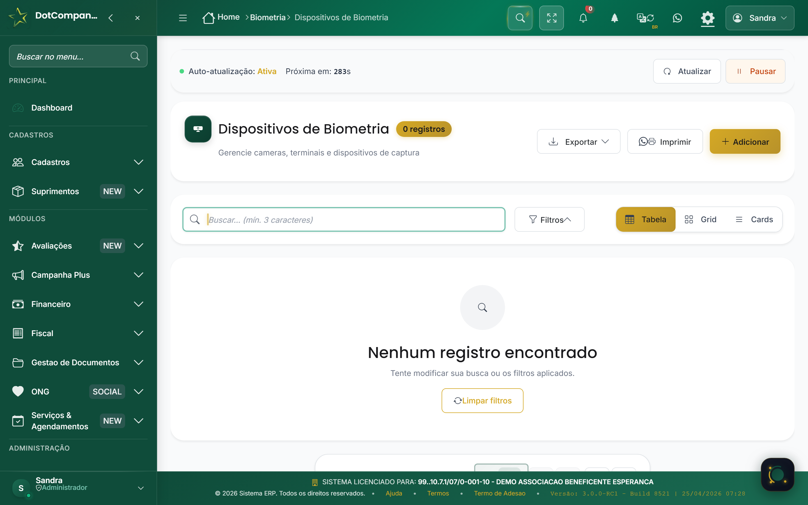The width and height of the screenshot is (808, 505).
Task: Click the Suprimentos box icon
Action: click(x=18, y=191)
